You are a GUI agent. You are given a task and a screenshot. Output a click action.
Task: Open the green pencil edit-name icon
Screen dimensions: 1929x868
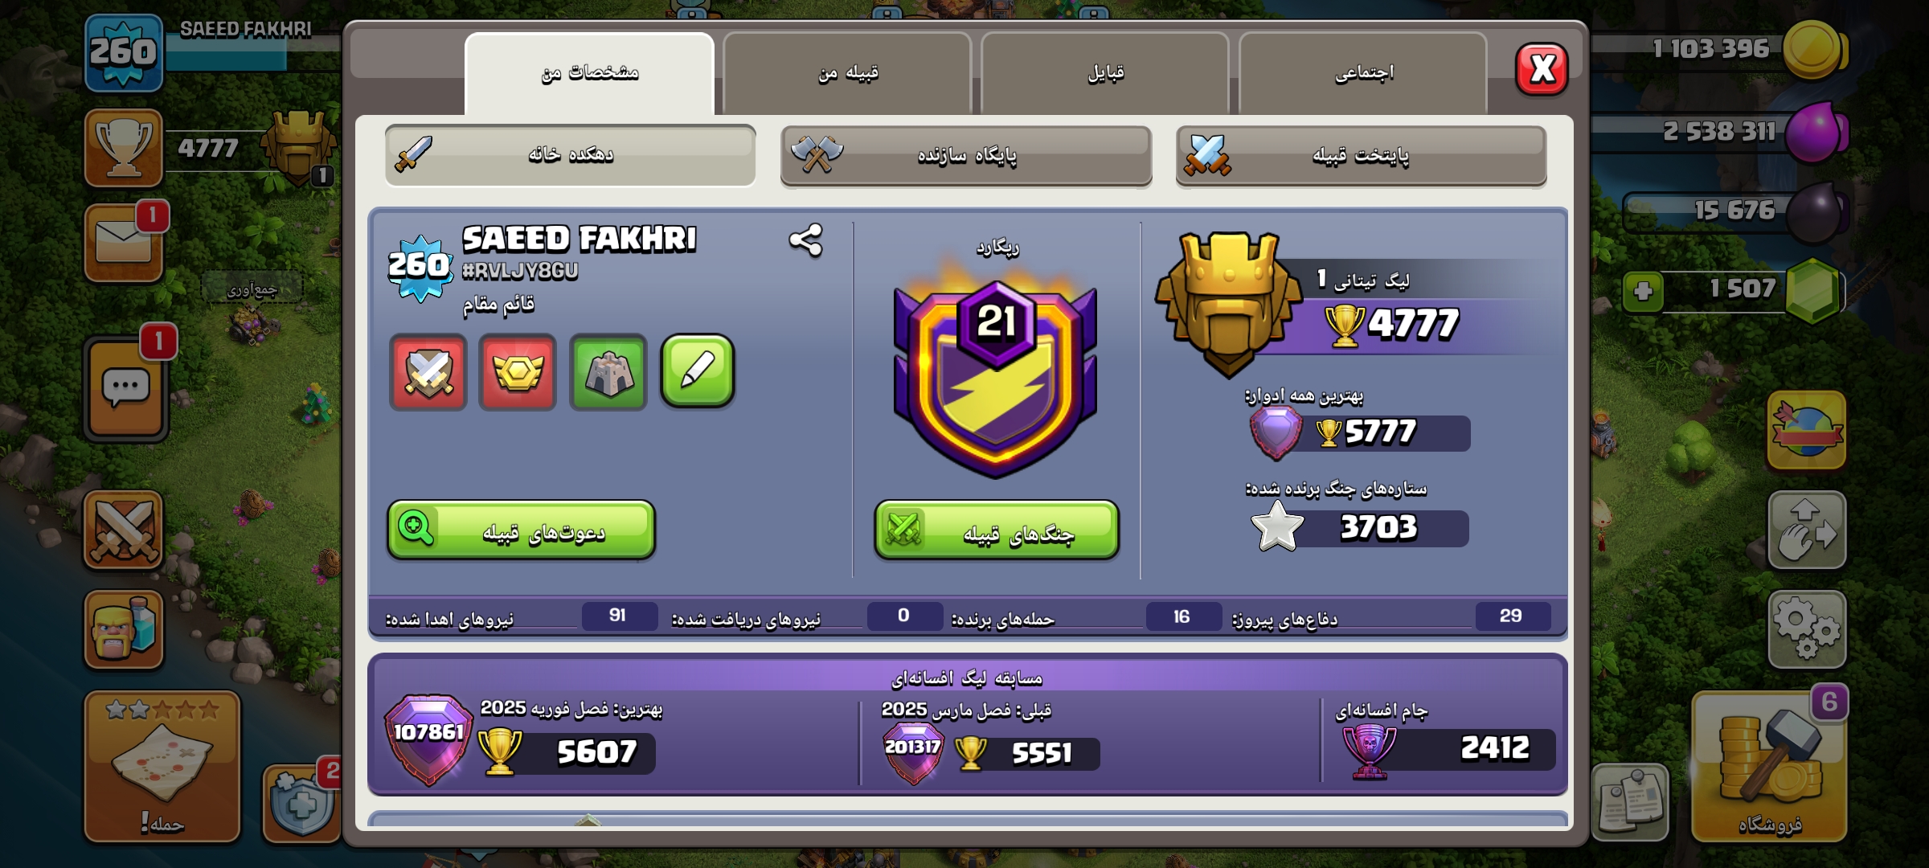click(697, 371)
